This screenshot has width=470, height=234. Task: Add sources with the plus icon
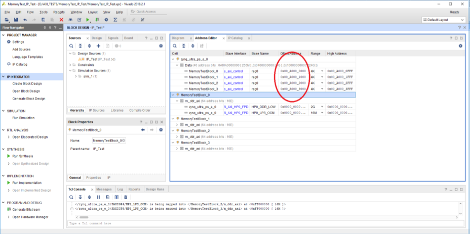[x=98, y=46]
